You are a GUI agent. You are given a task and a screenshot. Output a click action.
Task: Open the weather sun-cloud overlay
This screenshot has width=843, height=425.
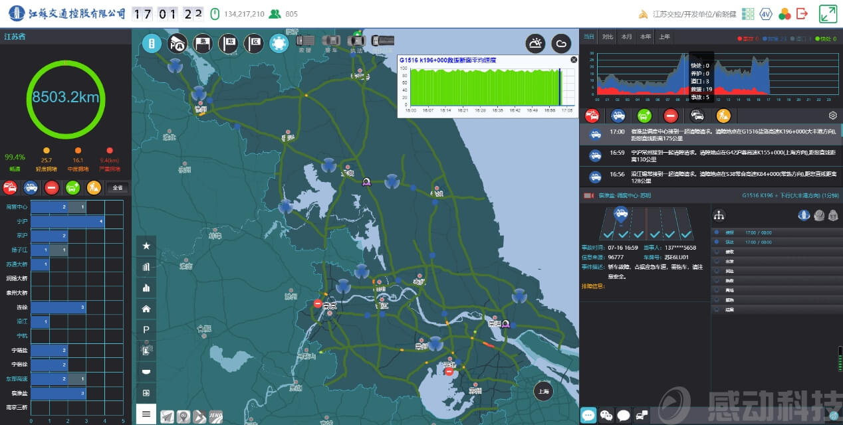click(535, 44)
